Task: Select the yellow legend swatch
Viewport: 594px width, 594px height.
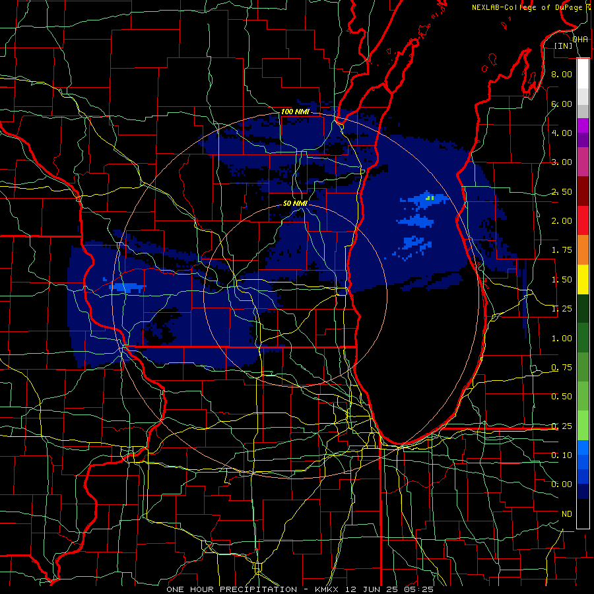Action: point(583,279)
